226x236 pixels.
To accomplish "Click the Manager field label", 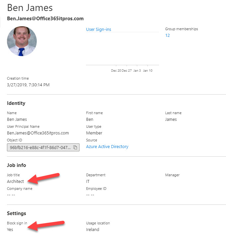I will point(172,175).
